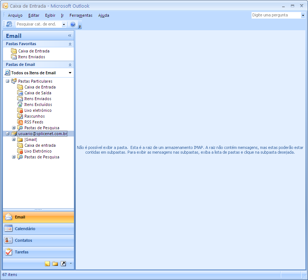The height and width of the screenshot is (280, 308).
Task: Switch to the Calendário view
Action: pos(39,229)
